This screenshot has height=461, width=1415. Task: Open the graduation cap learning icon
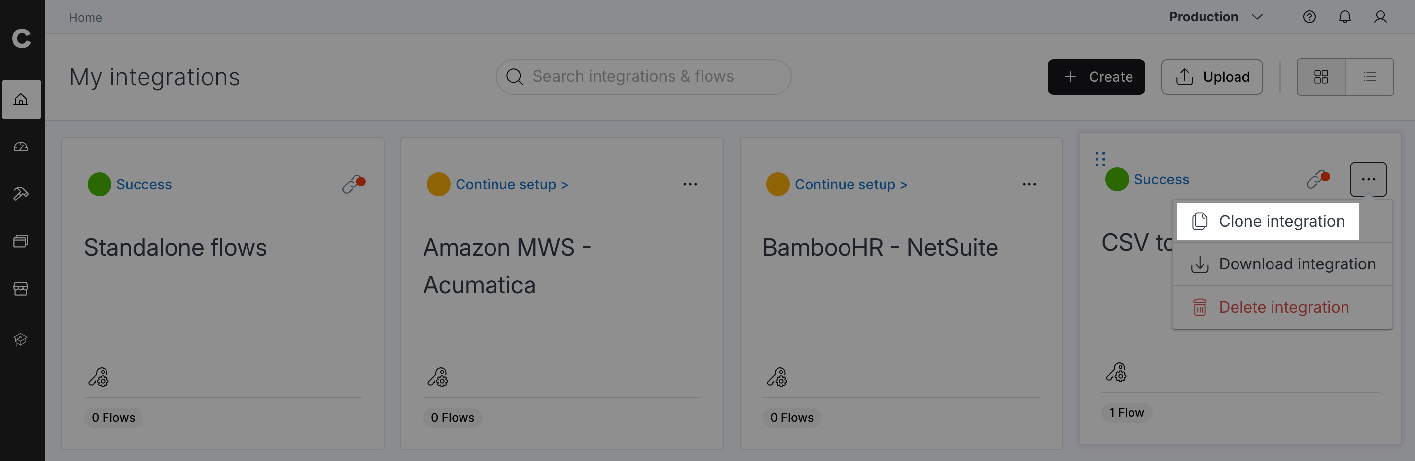click(x=21, y=340)
